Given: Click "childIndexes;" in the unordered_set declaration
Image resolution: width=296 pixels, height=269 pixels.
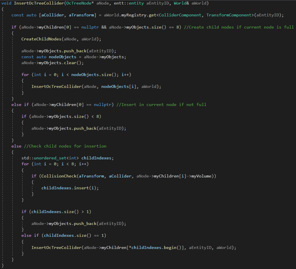Looking at the screenshot, I should point(97,158).
